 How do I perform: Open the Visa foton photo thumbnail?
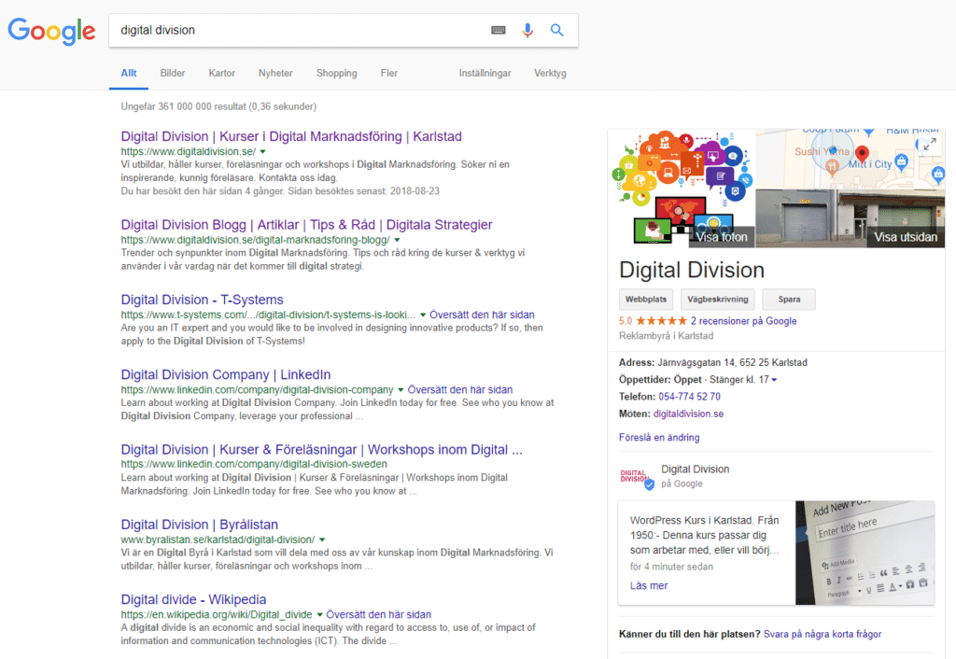(x=682, y=189)
